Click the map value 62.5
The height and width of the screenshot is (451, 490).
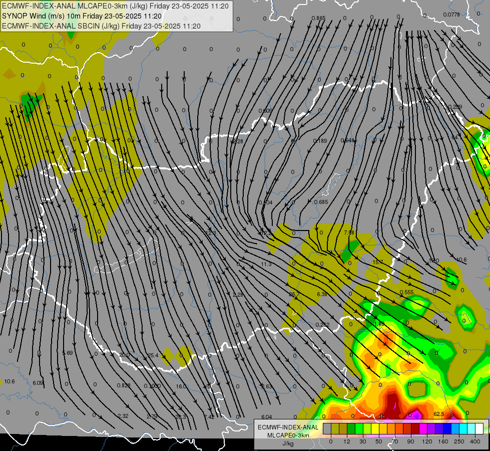[x=439, y=414]
